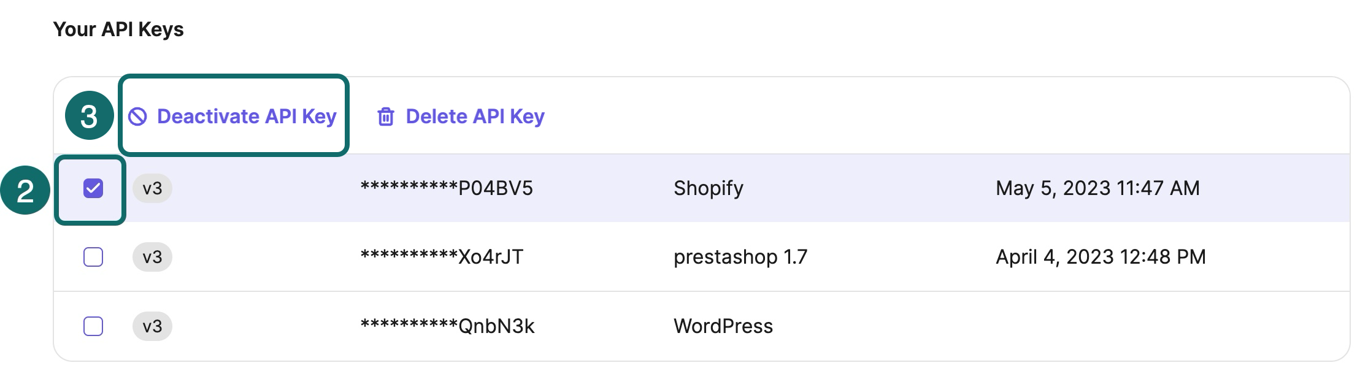
Task: Click the masked key ending in QnbN3k
Action: point(449,326)
